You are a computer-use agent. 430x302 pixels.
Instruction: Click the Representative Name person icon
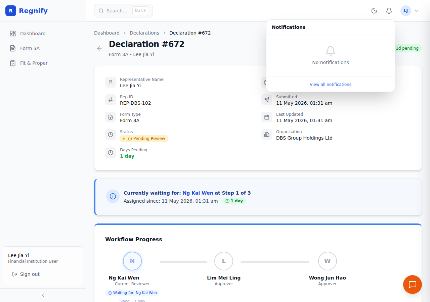(111, 82)
